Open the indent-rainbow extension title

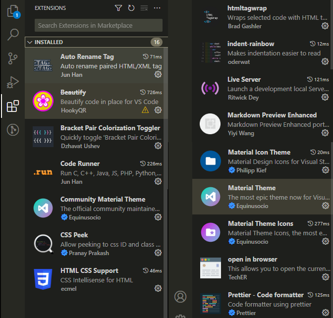click(251, 44)
